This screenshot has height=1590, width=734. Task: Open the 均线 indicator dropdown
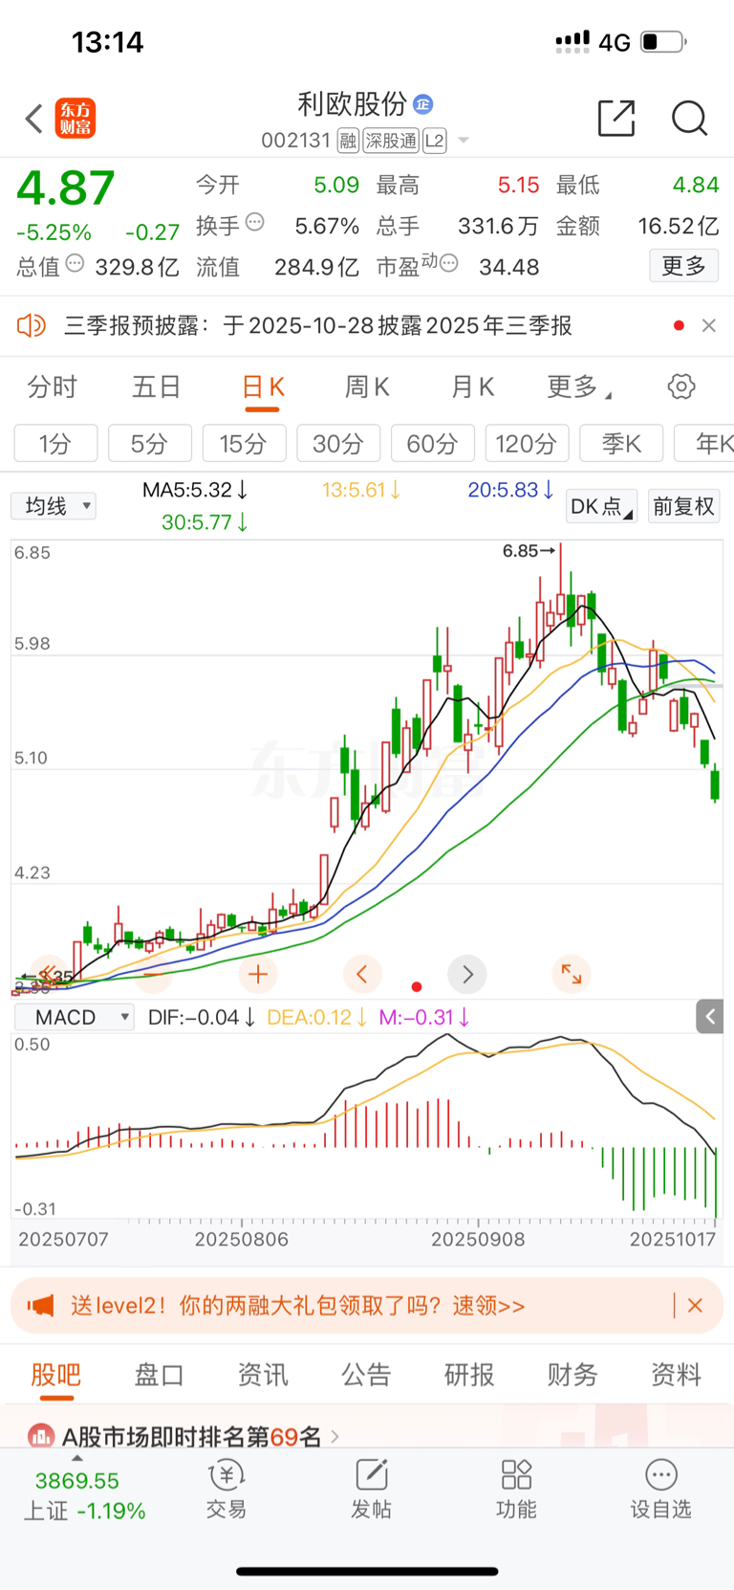coord(54,506)
